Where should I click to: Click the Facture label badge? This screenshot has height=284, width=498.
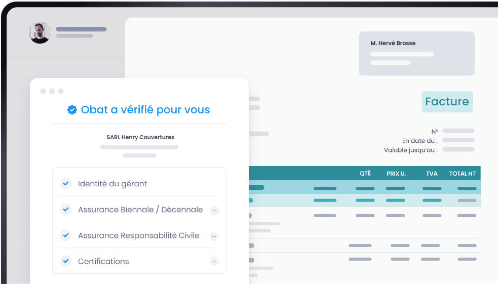[447, 102]
